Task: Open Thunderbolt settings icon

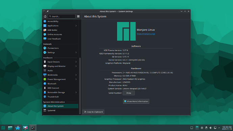Action: click(x=45, y=97)
